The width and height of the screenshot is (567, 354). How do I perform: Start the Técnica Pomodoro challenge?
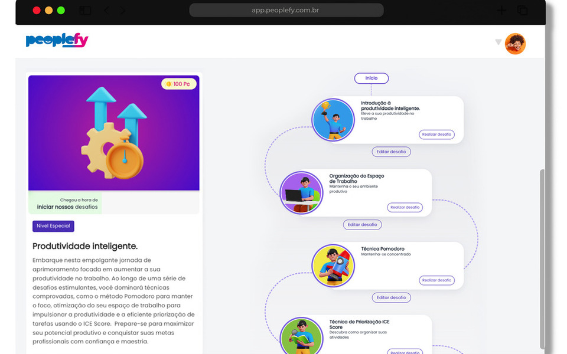(x=436, y=280)
